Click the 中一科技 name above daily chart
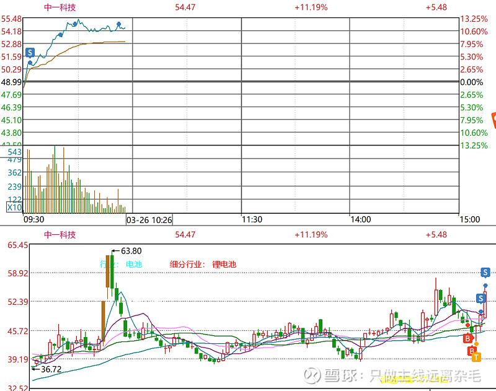This screenshot has height=391, width=496. click(x=60, y=234)
